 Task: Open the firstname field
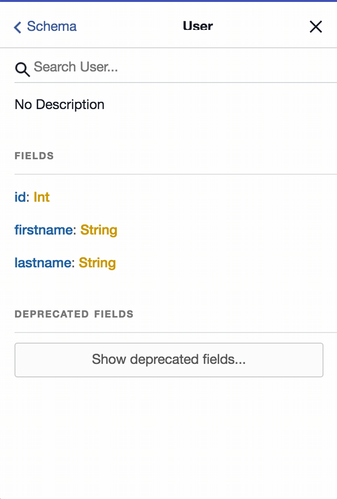[43, 230]
